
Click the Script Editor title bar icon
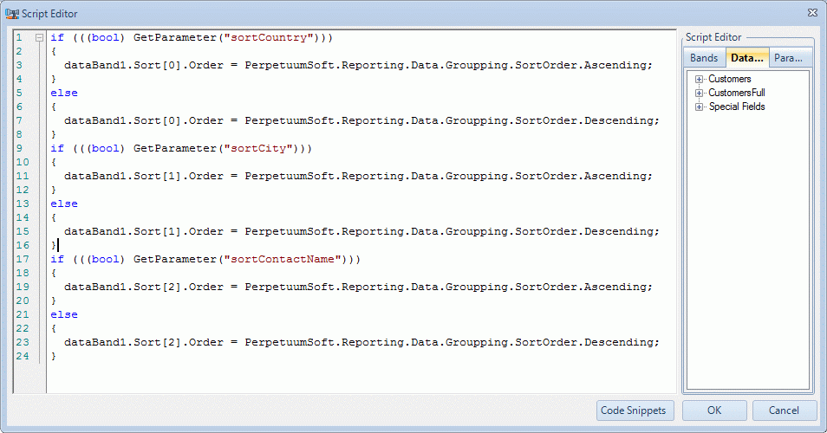coord(12,13)
